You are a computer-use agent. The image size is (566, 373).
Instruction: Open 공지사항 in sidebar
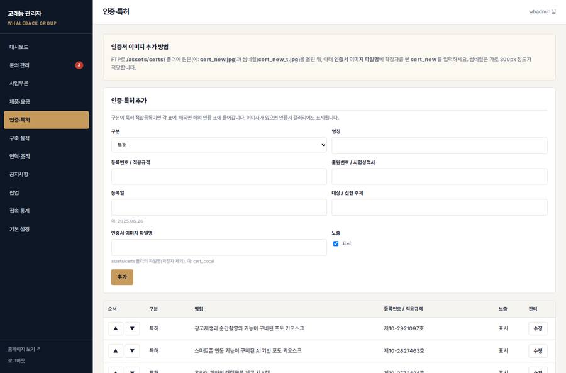[x=46, y=174]
